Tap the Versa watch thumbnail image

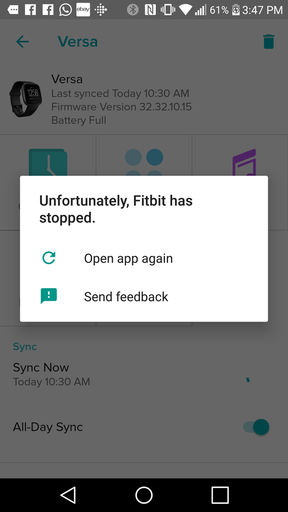26,99
